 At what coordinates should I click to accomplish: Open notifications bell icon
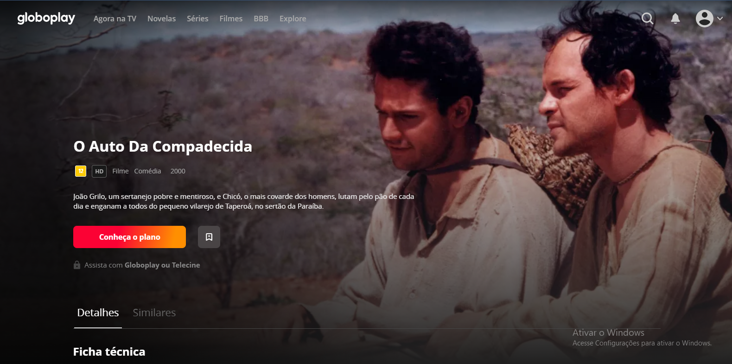click(x=675, y=19)
